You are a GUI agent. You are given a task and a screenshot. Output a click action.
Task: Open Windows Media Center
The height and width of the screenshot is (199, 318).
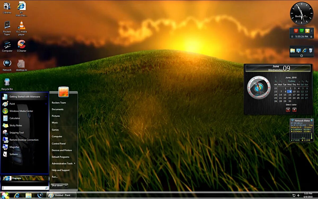25,111
